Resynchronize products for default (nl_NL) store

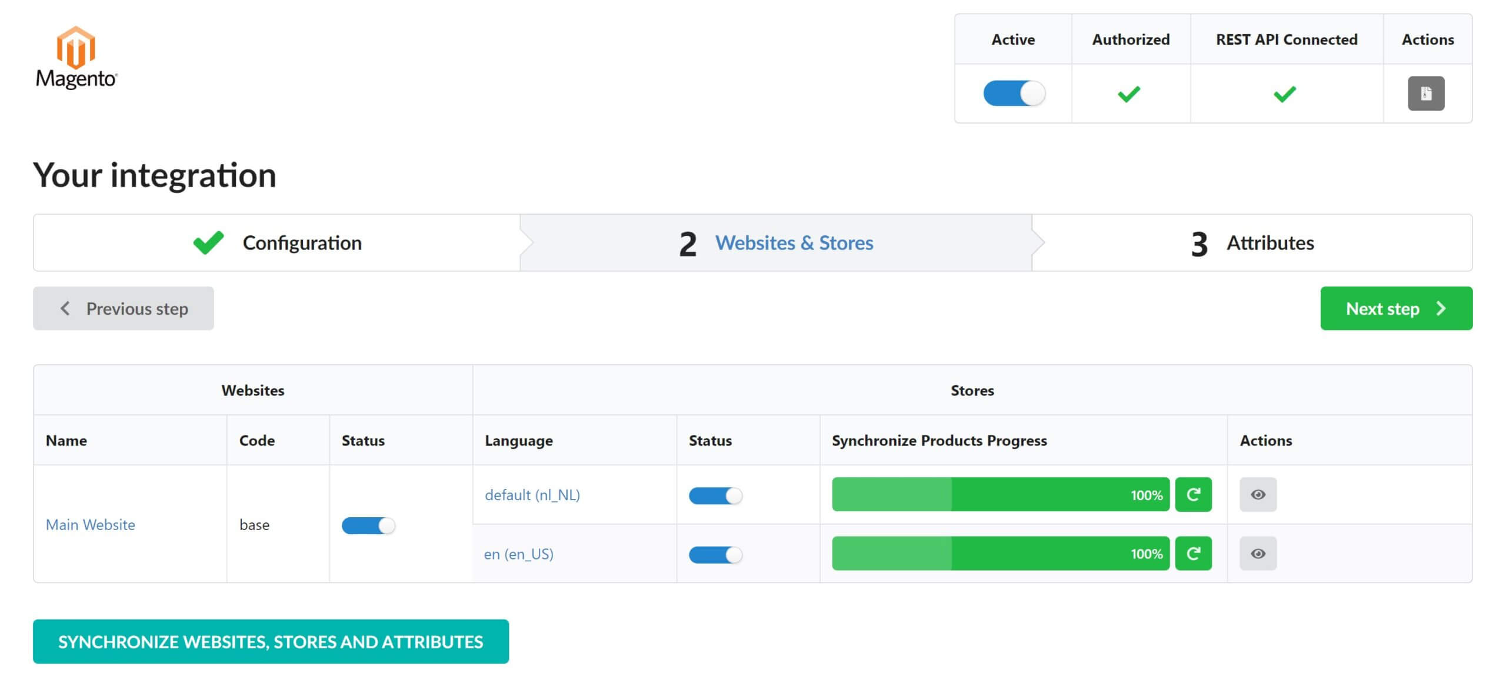click(1193, 495)
